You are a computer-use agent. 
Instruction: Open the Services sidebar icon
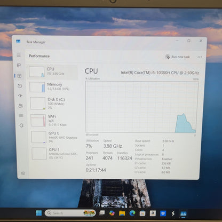[21, 125]
